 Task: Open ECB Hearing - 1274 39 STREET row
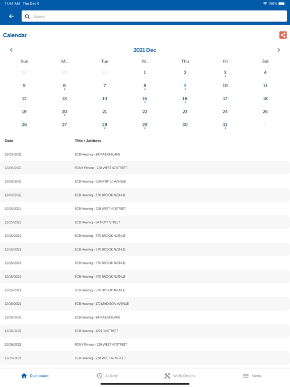145,331
